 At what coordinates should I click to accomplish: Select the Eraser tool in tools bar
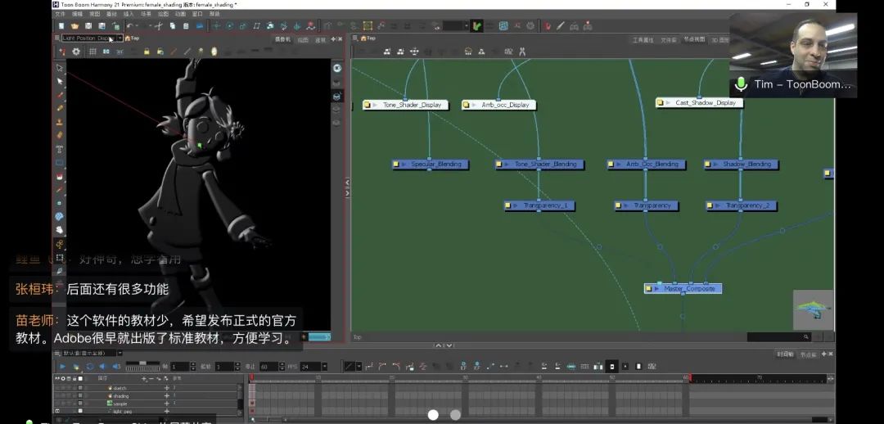point(60,135)
